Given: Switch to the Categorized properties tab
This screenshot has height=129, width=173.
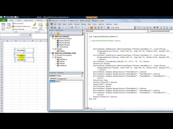Looking at the screenshot, I should pyautogui.click(x=62, y=79).
